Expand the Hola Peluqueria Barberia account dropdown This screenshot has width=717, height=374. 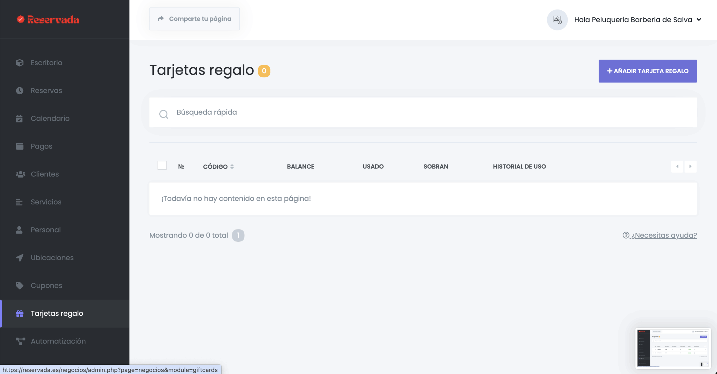[x=699, y=20]
